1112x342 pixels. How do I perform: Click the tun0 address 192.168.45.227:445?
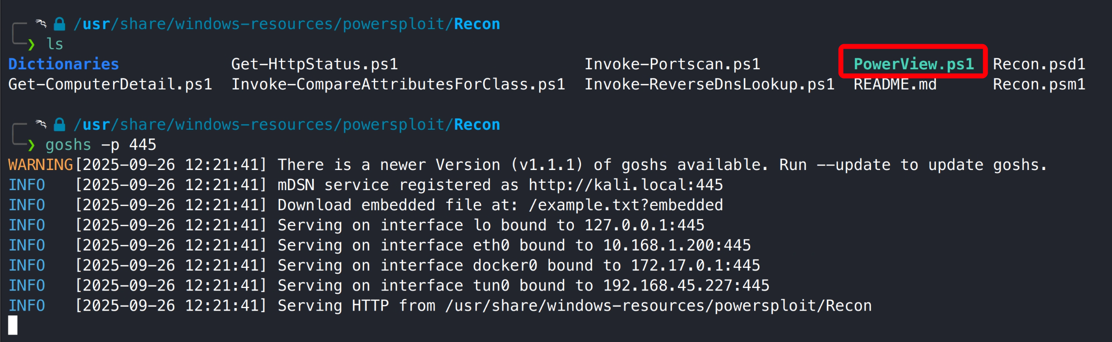point(686,285)
